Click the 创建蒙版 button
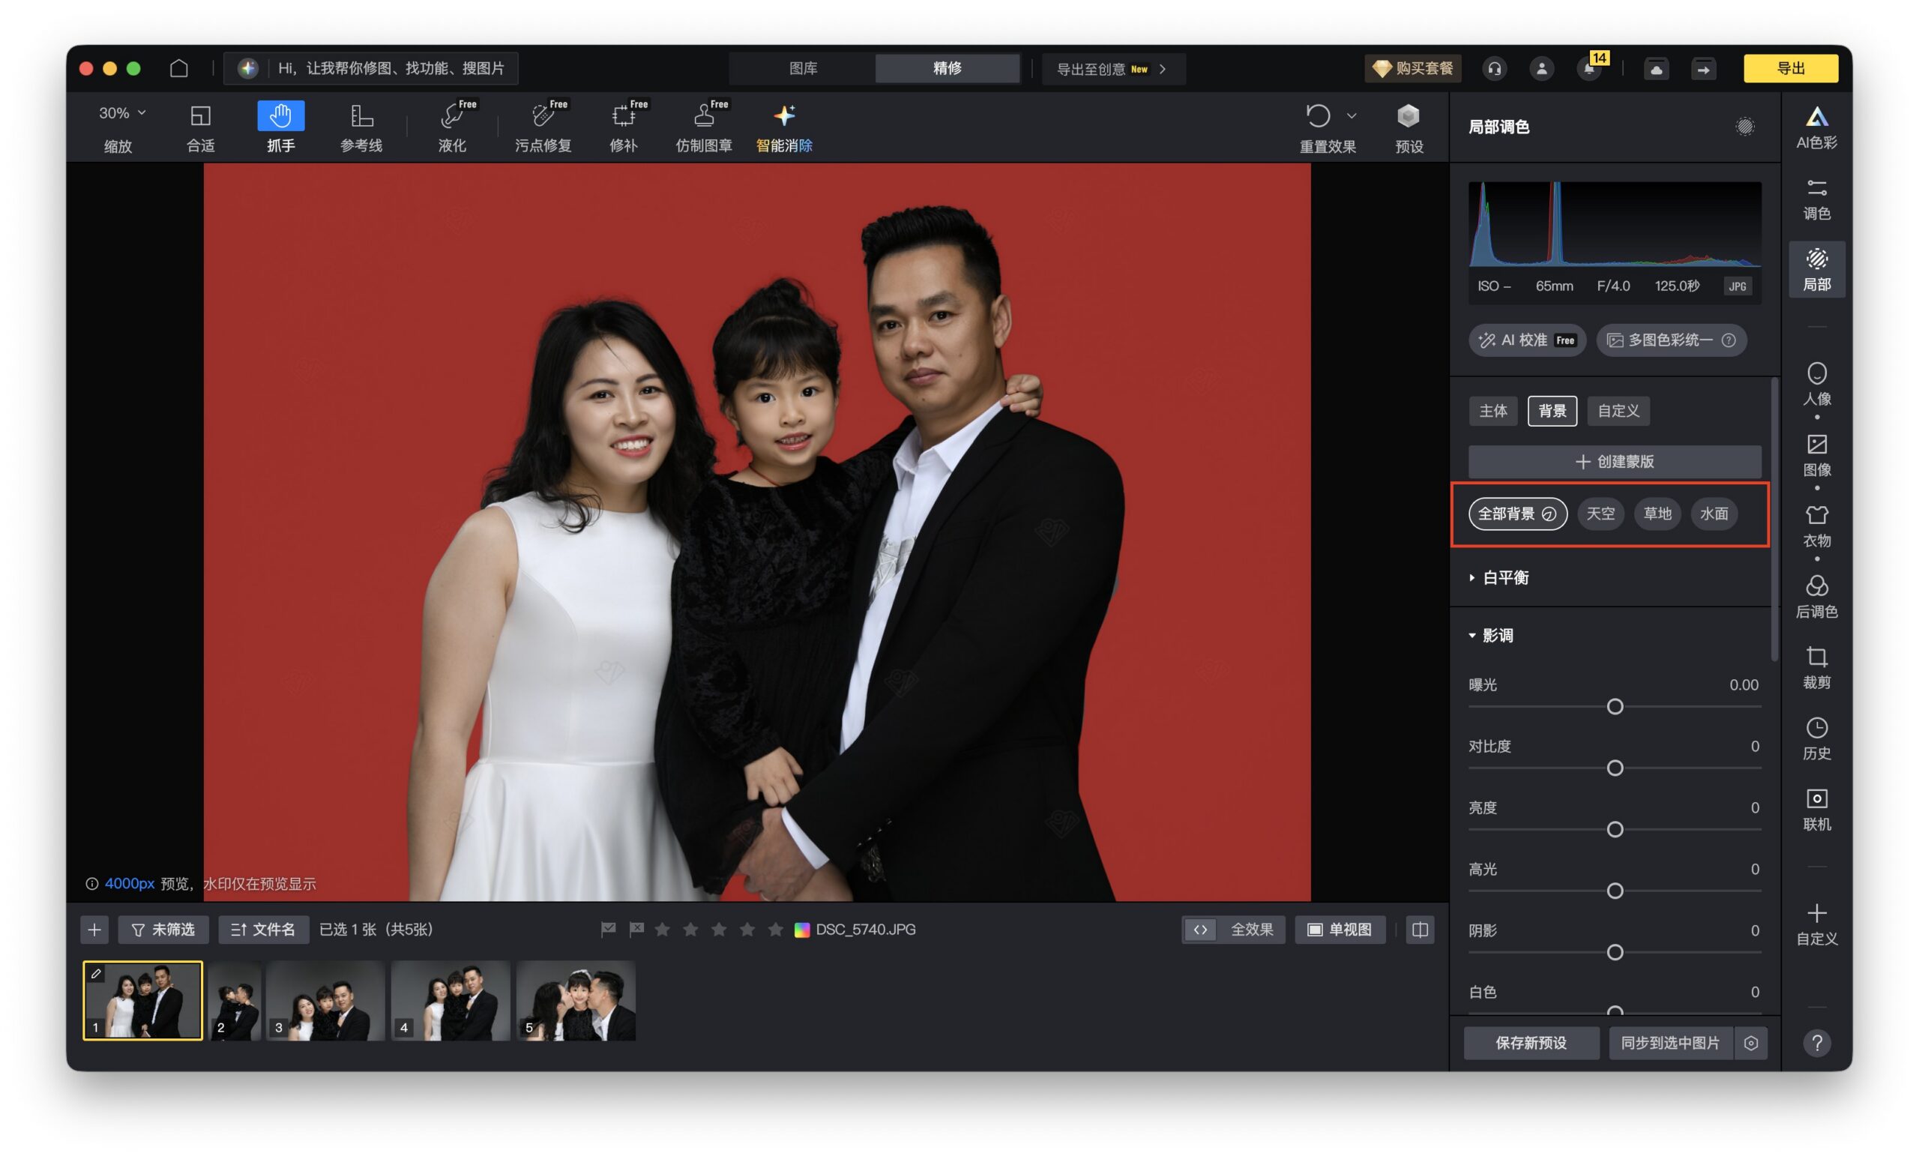1919x1159 pixels. pyautogui.click(x=1614, y=461)
